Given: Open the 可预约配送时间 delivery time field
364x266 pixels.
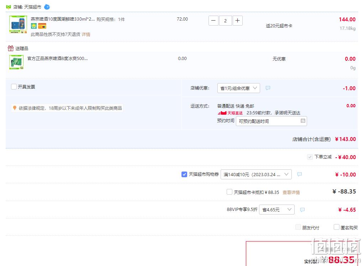Looking at the screenshot, I should click(271, 121).
